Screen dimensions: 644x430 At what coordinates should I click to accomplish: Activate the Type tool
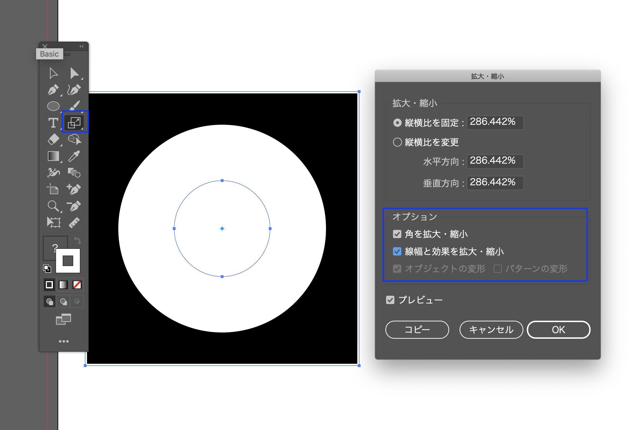click(x=53, y=123)
